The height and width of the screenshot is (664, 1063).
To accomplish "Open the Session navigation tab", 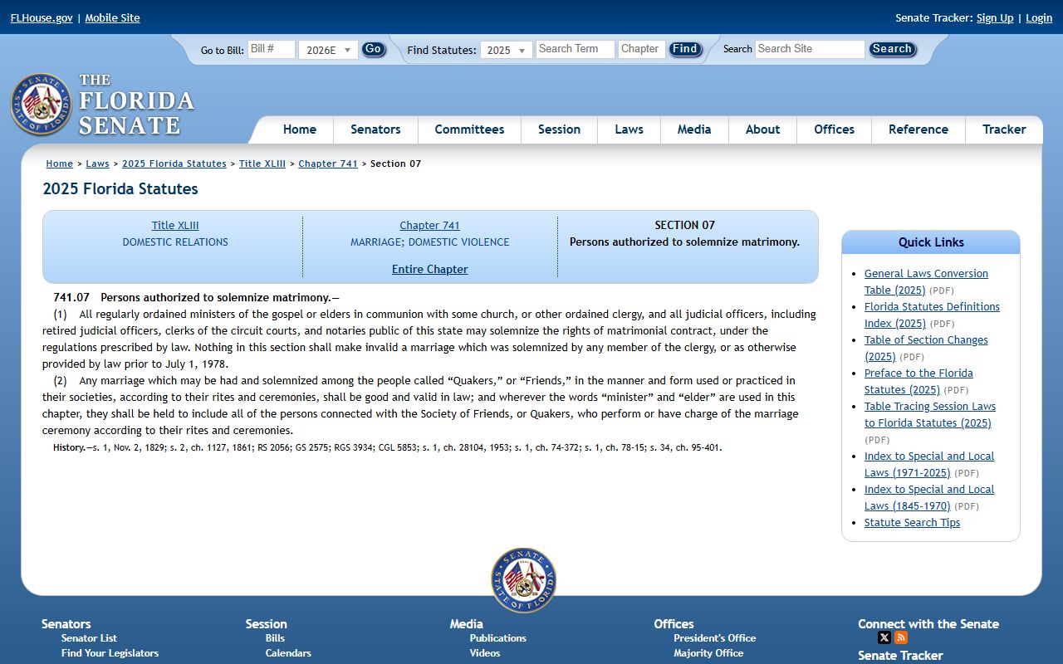I will (559, 129).
